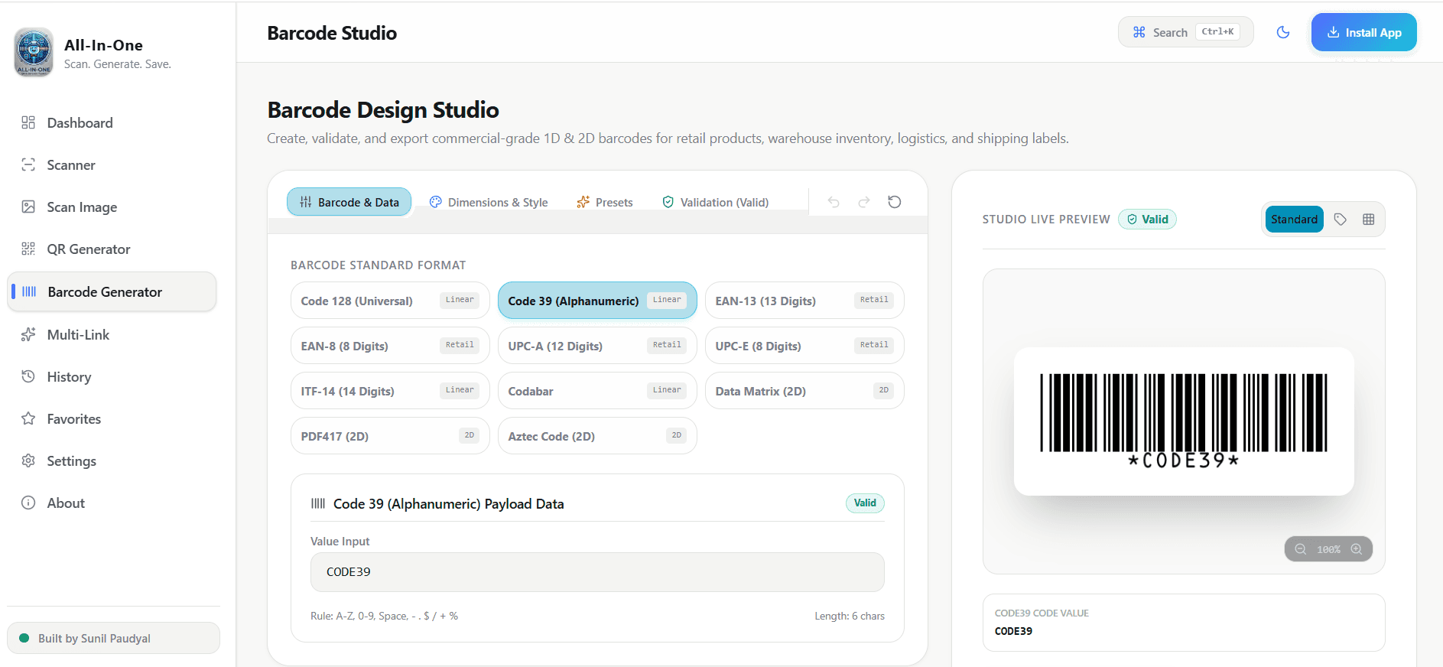Viewport: 1443px width, 667px height.
Task: Choose EAN-13 (13 Digits) format
Action: [x=804, y=301]
